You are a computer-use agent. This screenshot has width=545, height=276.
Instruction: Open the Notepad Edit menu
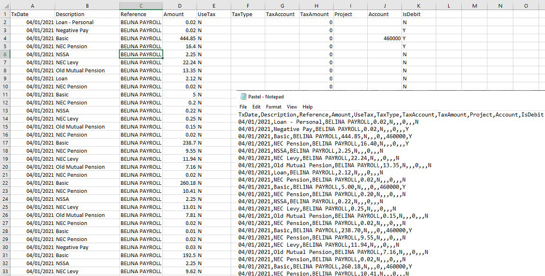click(x=257, y=107)
